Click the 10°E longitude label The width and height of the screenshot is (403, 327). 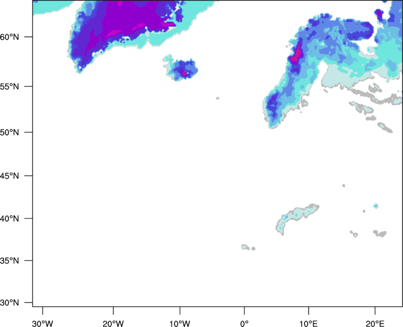pyautogui.click(x=308, y=323)
